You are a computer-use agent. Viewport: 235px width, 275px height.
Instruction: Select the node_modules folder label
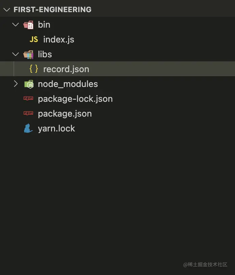68,84
